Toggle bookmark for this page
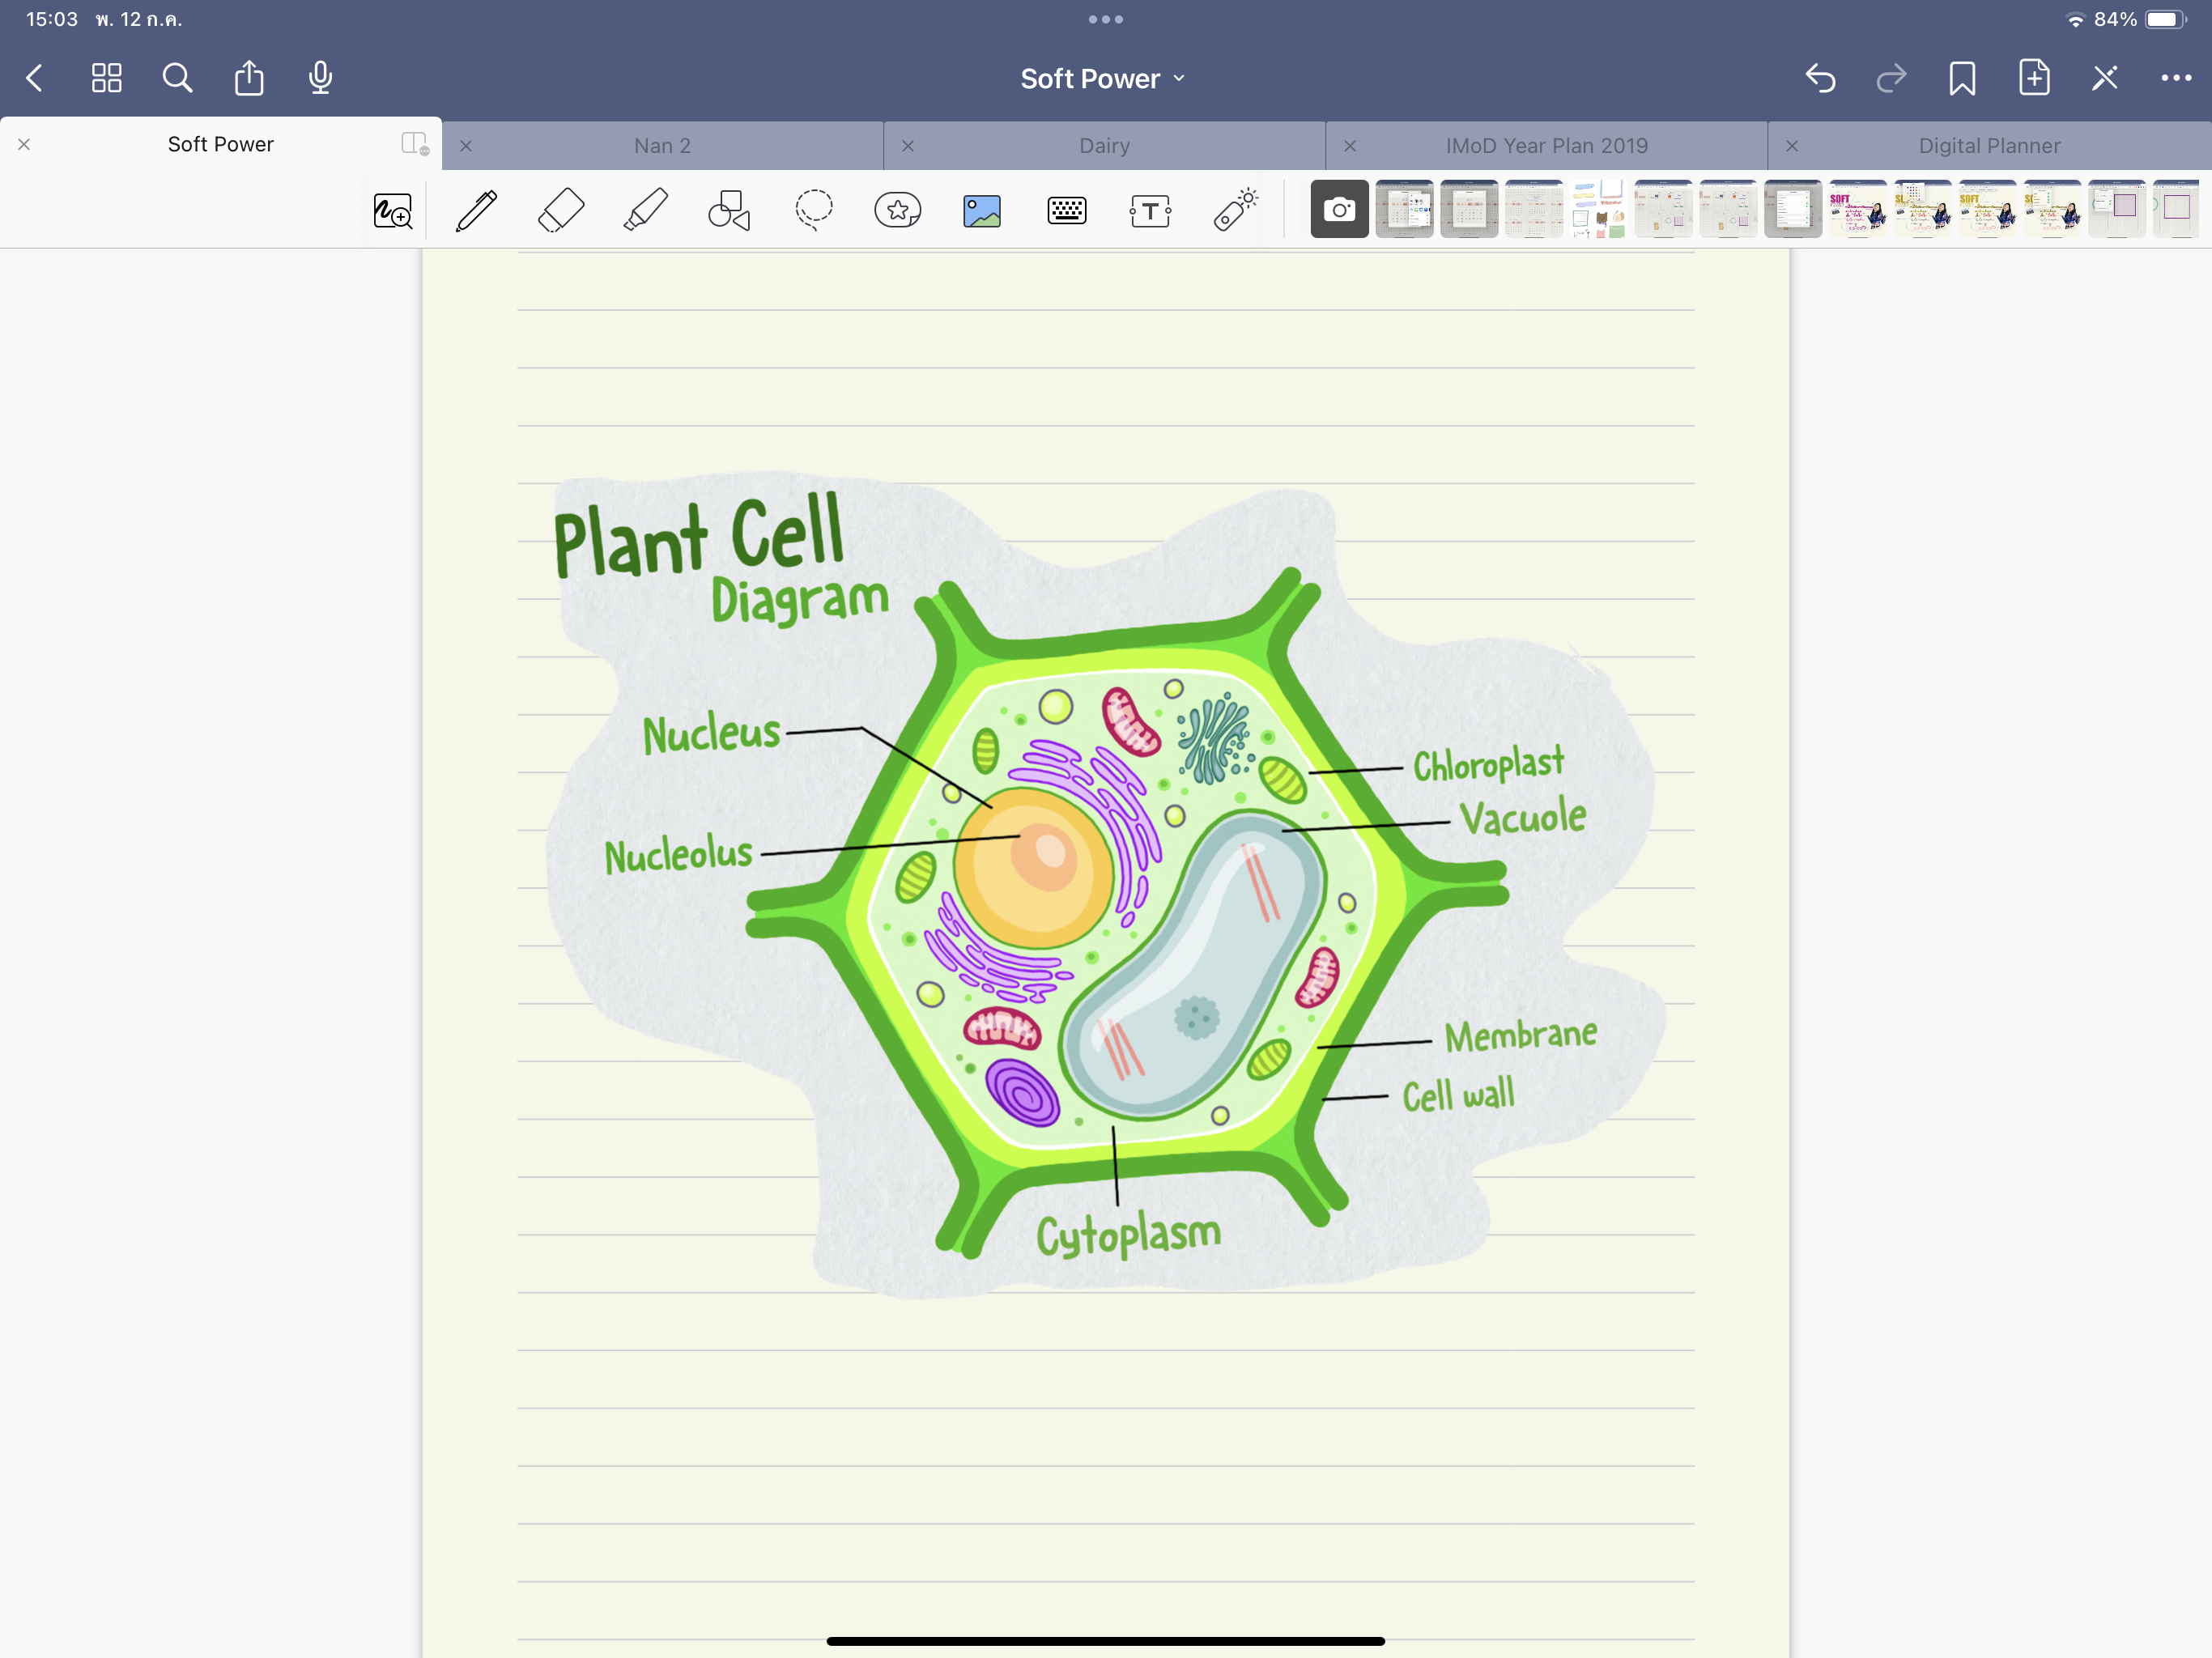 click(1962, 78)
